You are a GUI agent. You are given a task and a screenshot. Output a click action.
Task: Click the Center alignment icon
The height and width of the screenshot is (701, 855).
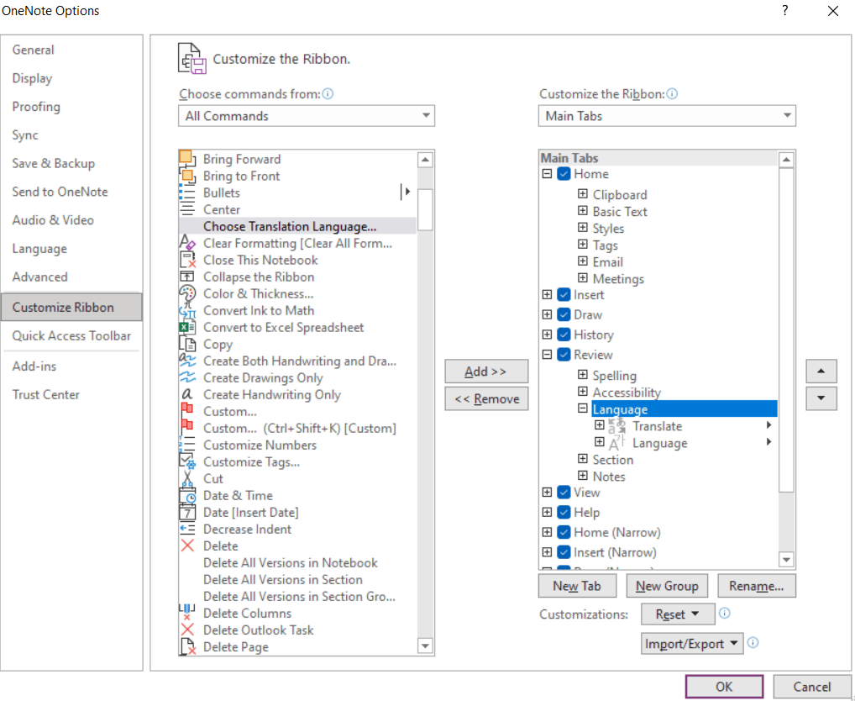point(187,209)
